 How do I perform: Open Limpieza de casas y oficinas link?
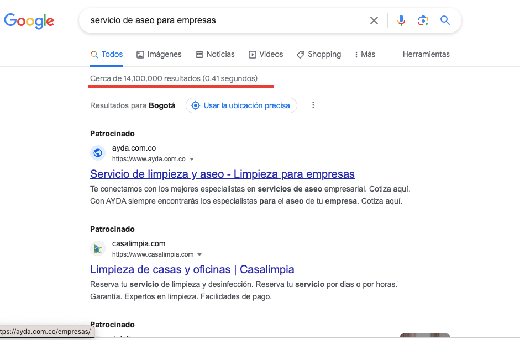pos(192,269)
